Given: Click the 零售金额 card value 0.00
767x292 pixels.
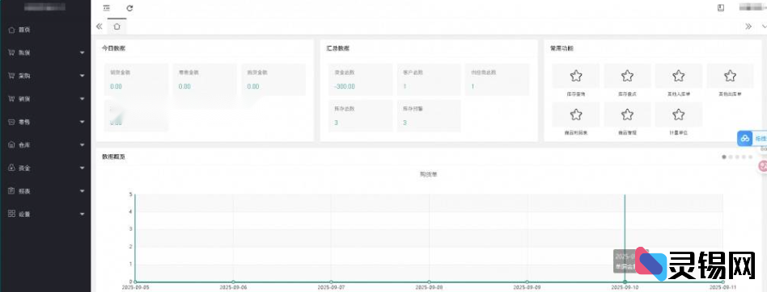Looking at the screenshot, I should click(x=184, y=87).
